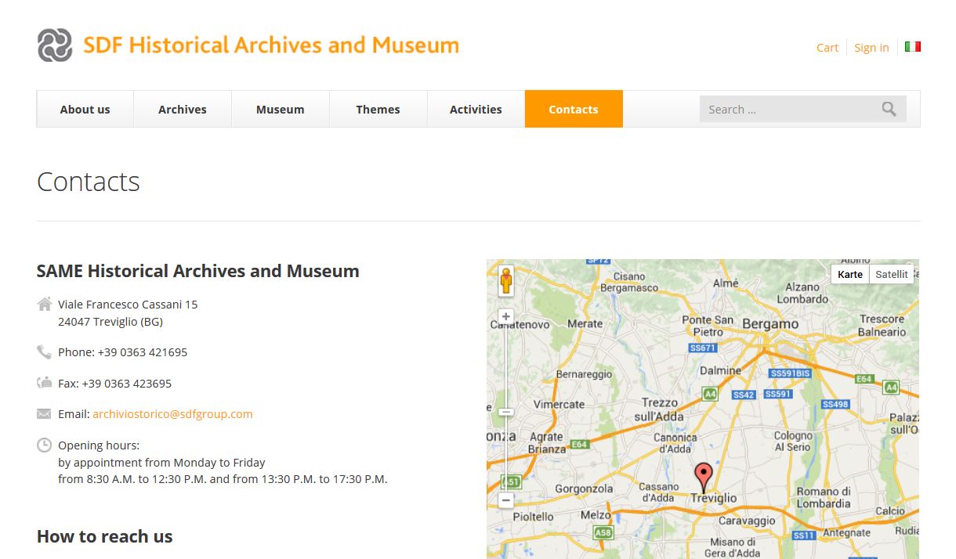
Task: Click the Sign in link
Action: point(871,48)
